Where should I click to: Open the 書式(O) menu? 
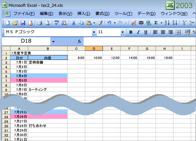pos(102,14)
